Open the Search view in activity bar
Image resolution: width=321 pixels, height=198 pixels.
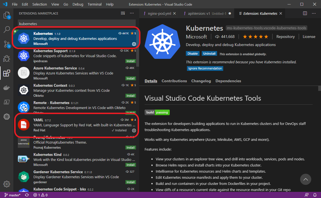[7, 30]
